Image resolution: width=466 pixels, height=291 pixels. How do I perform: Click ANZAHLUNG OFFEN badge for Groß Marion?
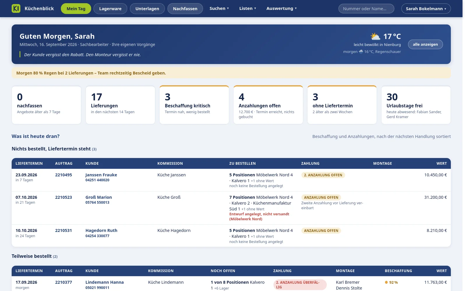pyautogui.click(x=321, y=198)
